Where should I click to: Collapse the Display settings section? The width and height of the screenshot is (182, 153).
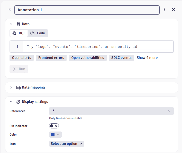coord(11,102)
